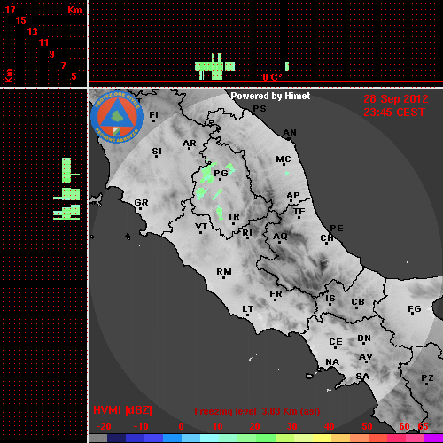Click the '0 C°' freezing line label
Viewport: 443px width, 443px height.
(x=272, y=77)
